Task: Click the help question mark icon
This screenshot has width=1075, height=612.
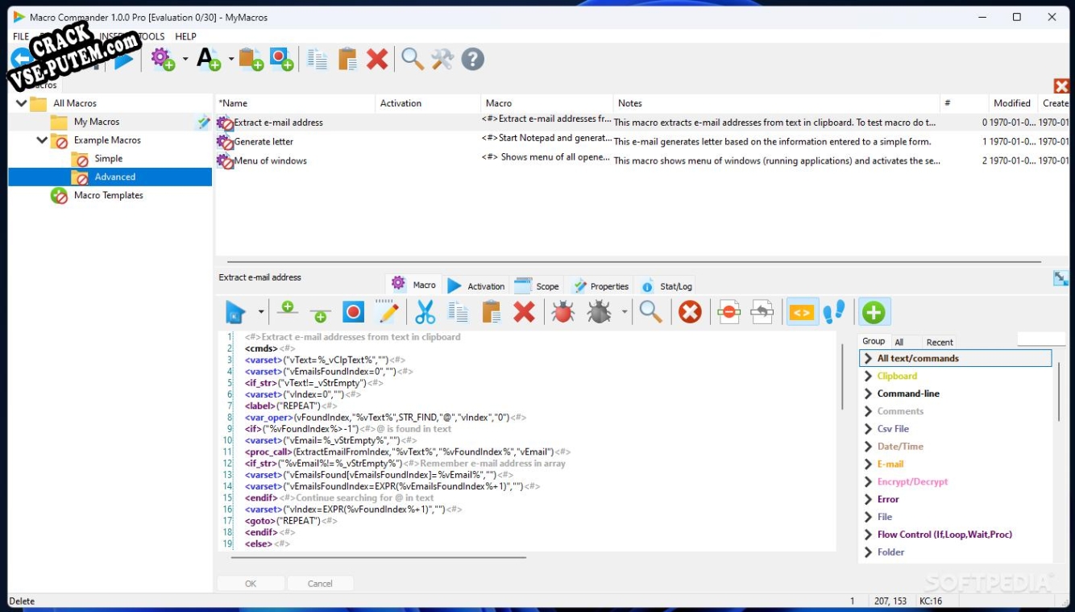Action: coord(473,59)
